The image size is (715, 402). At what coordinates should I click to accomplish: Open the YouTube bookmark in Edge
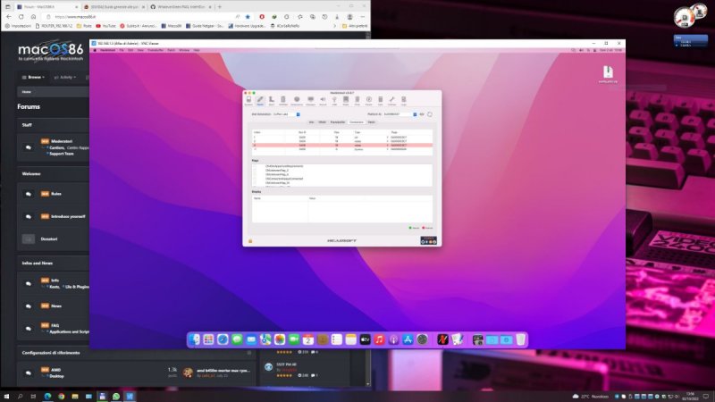click(x=105, y=26)
